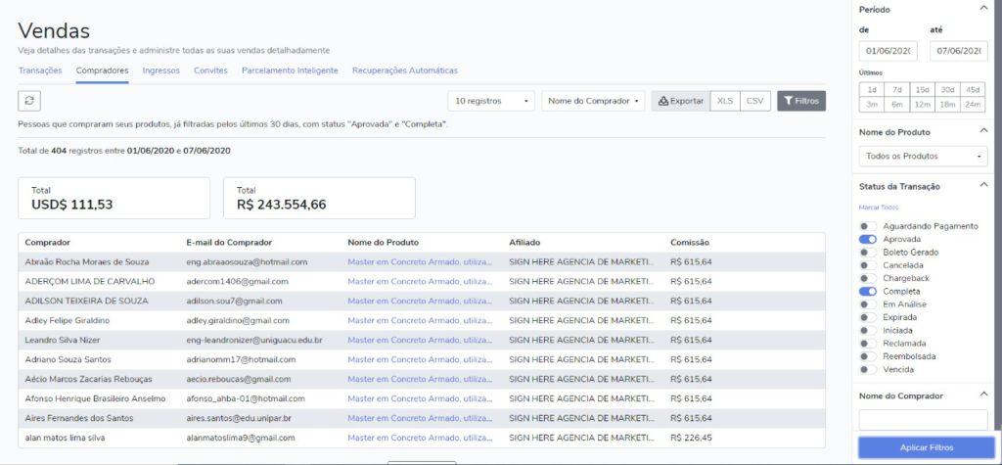Go to the Convites tab
The height and width of the screenshot is (465, 1002).
pyautogui.click(x=211, y=70)
